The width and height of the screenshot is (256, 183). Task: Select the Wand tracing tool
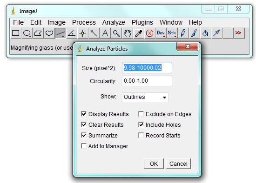(94, 33)
